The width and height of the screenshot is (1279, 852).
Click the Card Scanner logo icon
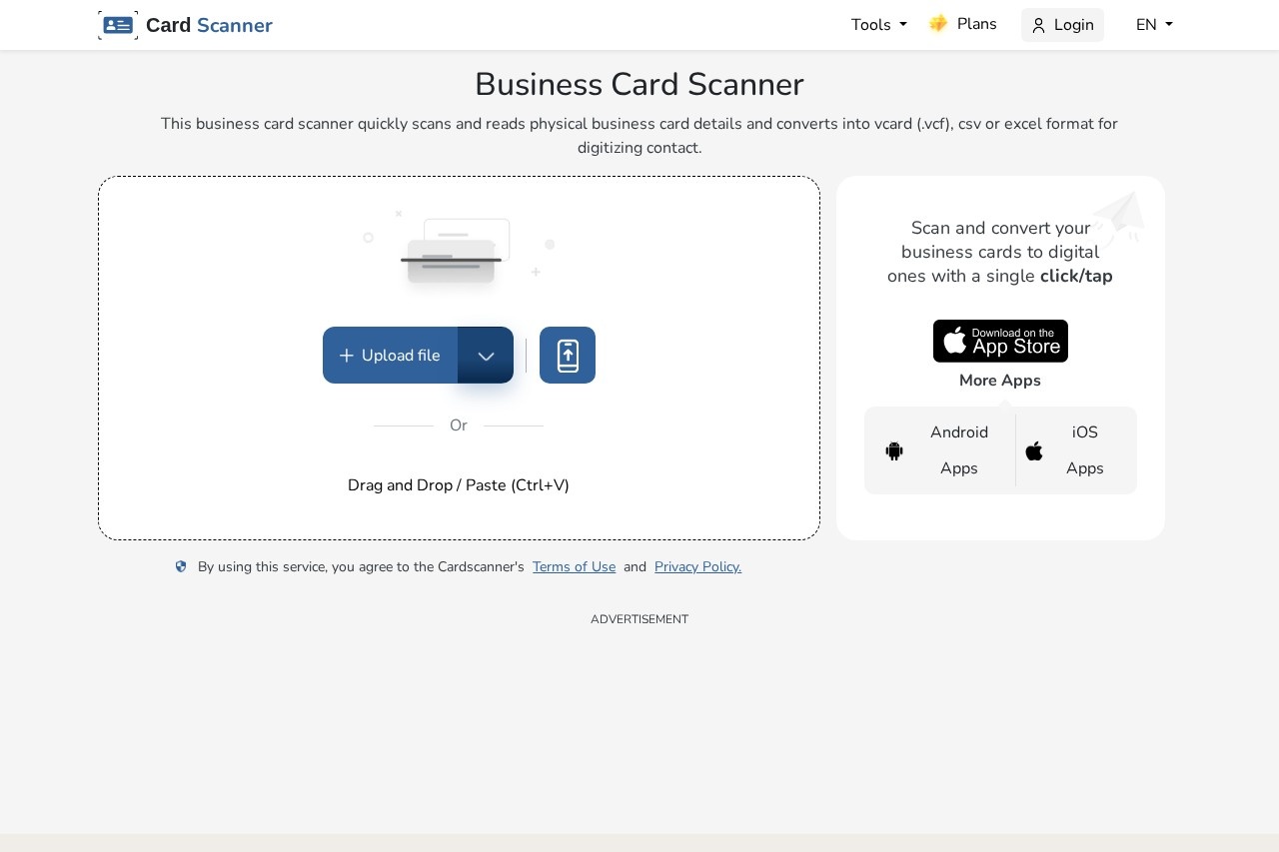(118, 25)
